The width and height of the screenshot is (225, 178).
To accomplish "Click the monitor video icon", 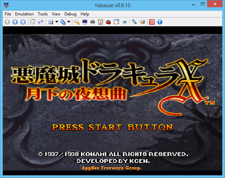I will coord(85,22).
